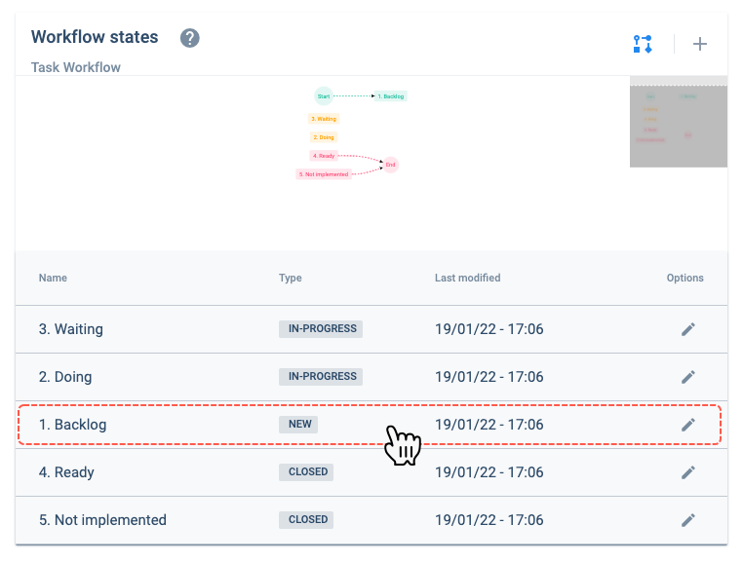
Task: Select the Start node in the diagram
Action: pos(324,96)
